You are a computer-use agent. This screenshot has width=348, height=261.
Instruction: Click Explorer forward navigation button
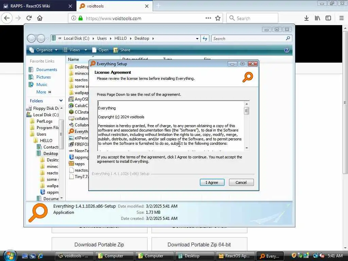pos(41,38)
